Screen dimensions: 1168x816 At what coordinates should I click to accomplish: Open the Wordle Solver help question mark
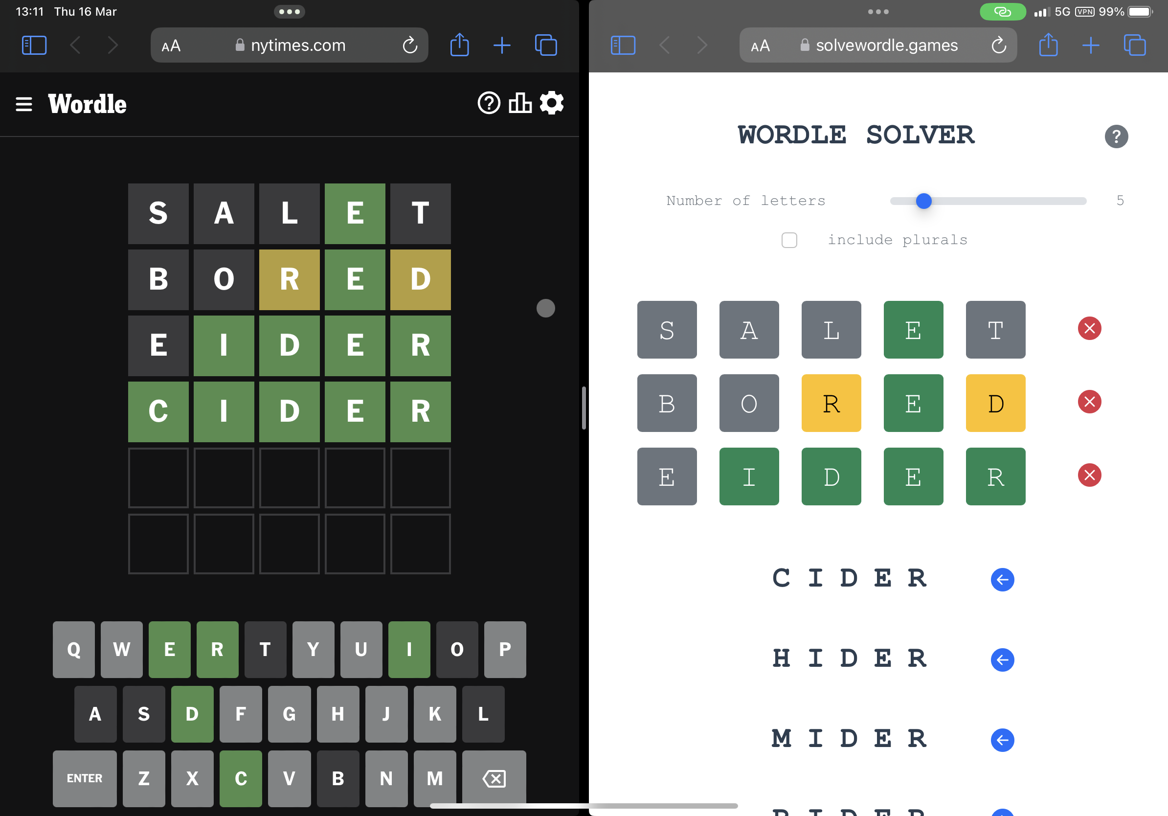click(x=1116, y=136)
